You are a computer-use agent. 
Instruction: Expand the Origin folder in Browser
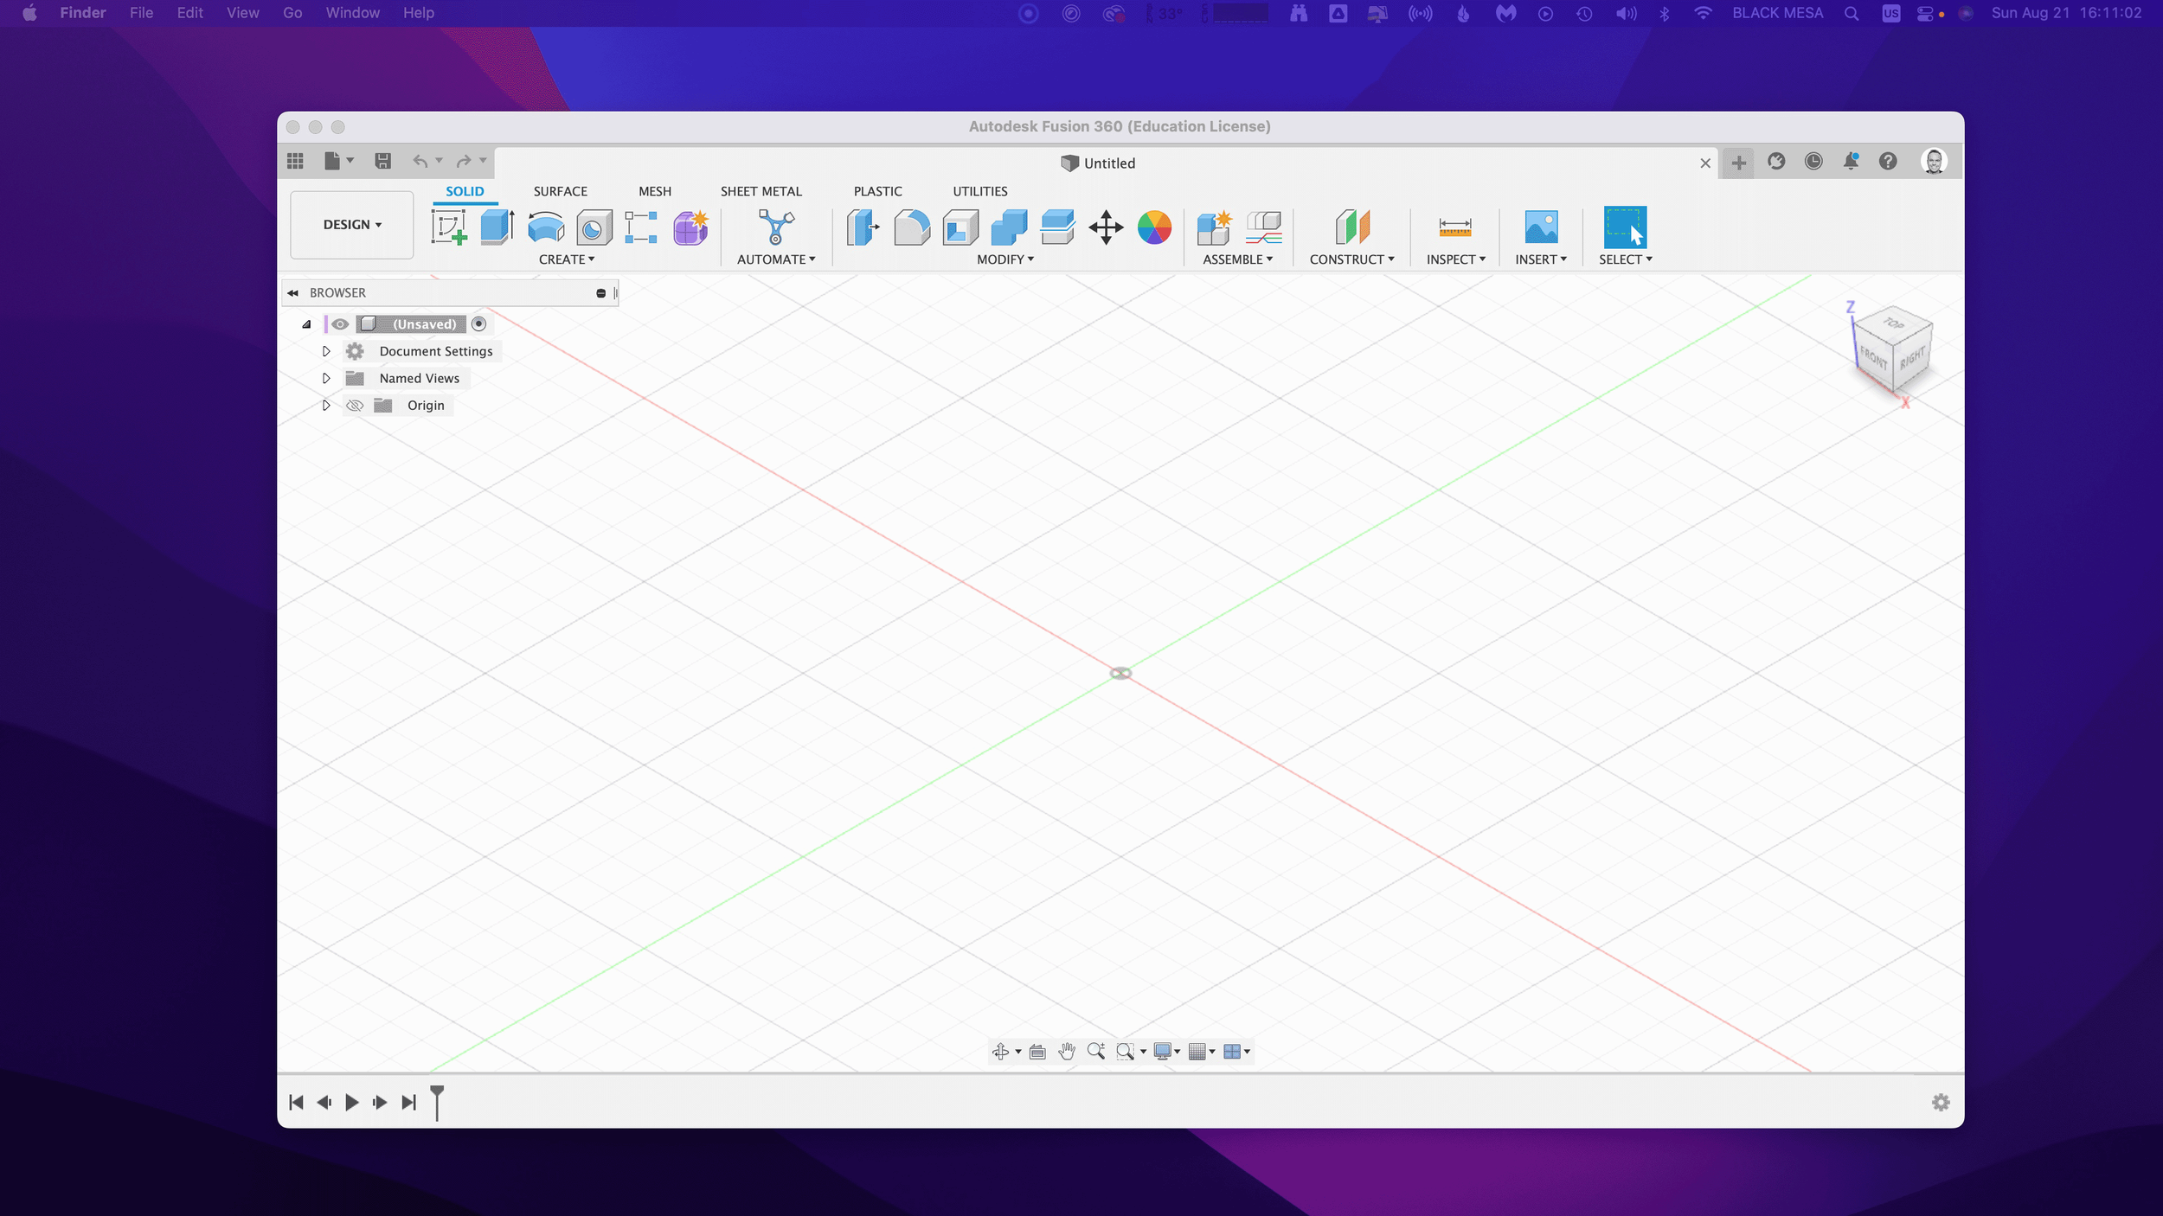325,404
